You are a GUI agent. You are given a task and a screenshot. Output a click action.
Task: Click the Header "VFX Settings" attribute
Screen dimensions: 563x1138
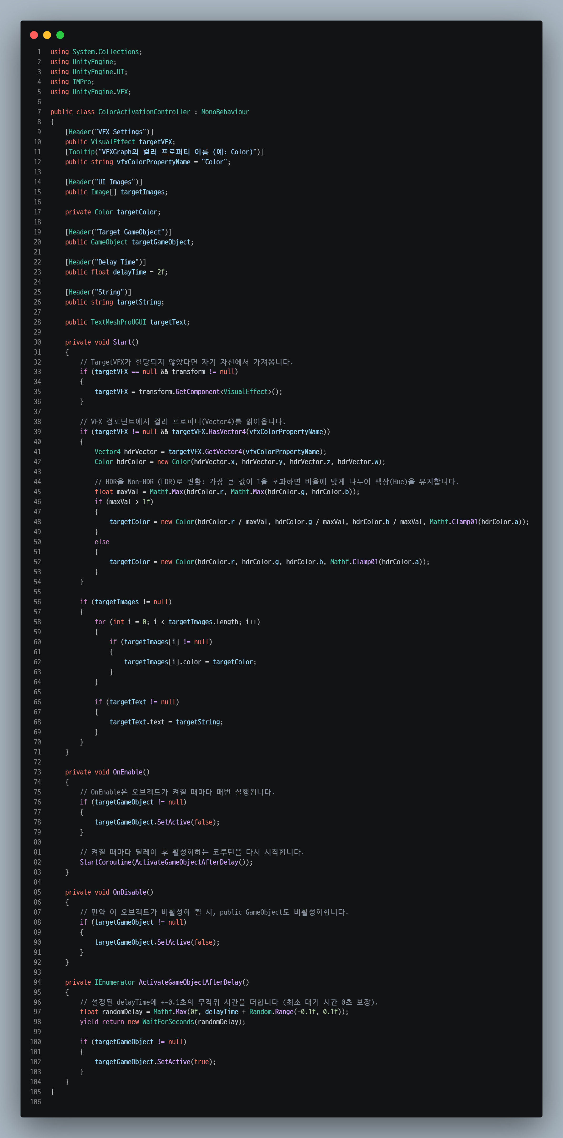tap(109, 132)
